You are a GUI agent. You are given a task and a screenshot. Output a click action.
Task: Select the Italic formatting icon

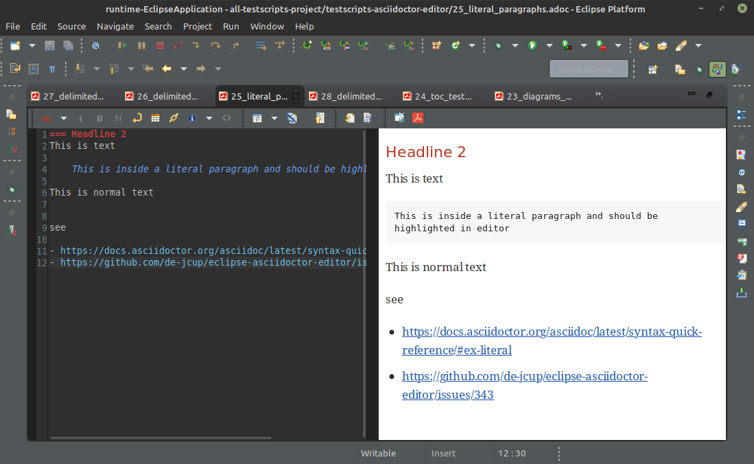pos(81,118)
